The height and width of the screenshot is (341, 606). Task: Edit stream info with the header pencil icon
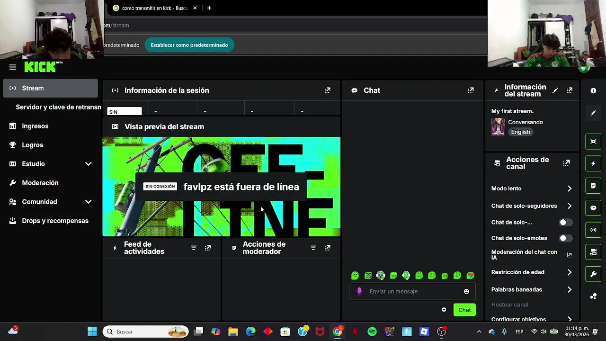point(555,90)
